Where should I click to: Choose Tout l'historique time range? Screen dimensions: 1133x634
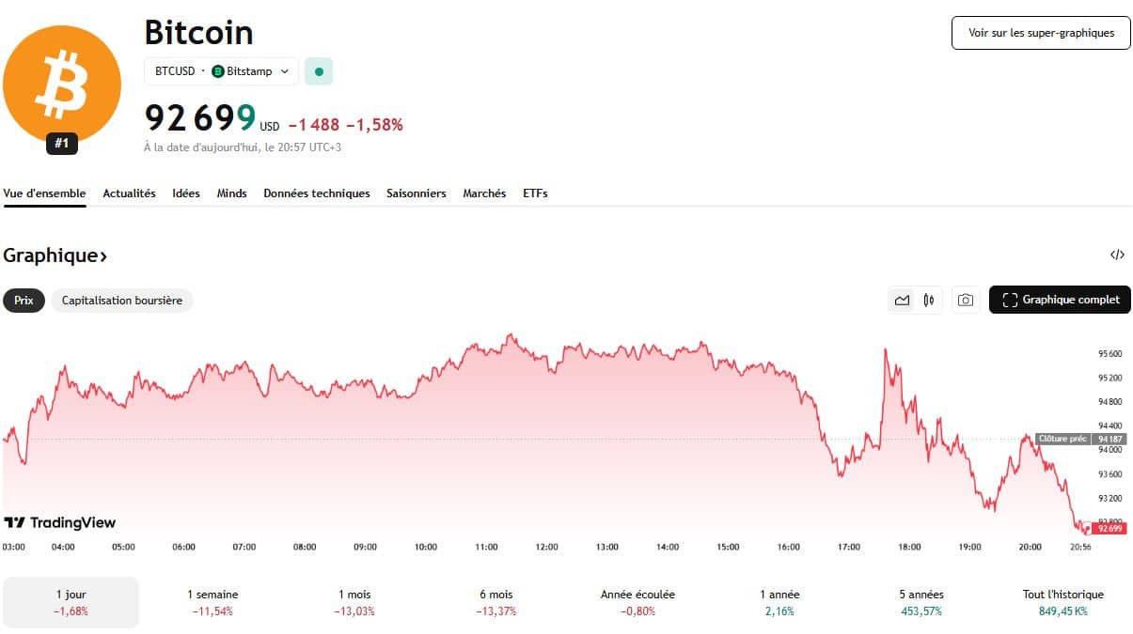point(1062,602)
